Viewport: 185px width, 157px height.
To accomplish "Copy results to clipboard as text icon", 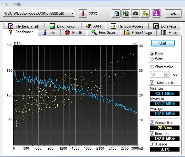I will point(116,13).
